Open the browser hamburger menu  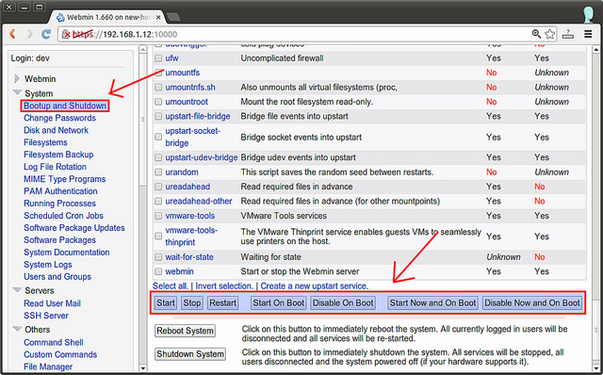588,34
